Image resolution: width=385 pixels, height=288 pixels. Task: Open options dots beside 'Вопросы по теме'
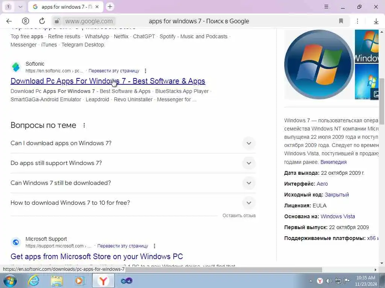pos(84,125)
